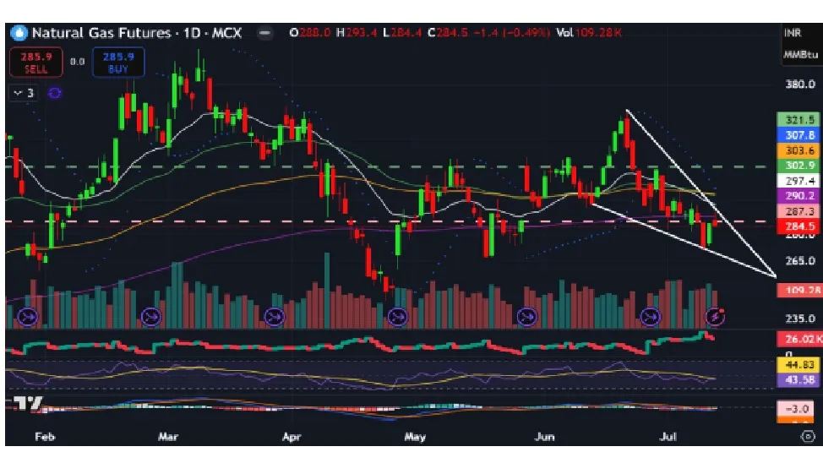Click the TradingView logo
The width and height of the screenshot is (823, 463).
coord(27,404)
